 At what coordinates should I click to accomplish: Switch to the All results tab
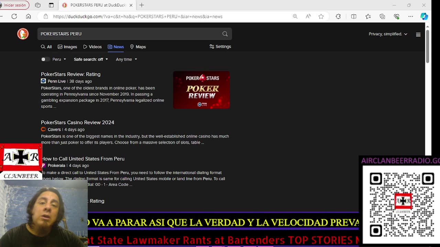click(x=46, y=47)
